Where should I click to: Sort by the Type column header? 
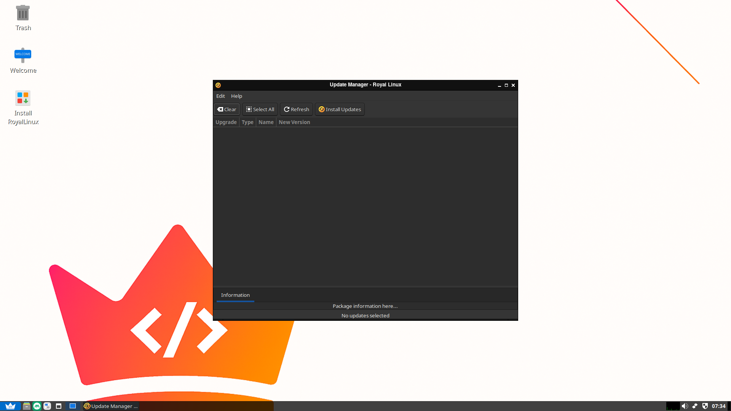[x=247, y=122]
